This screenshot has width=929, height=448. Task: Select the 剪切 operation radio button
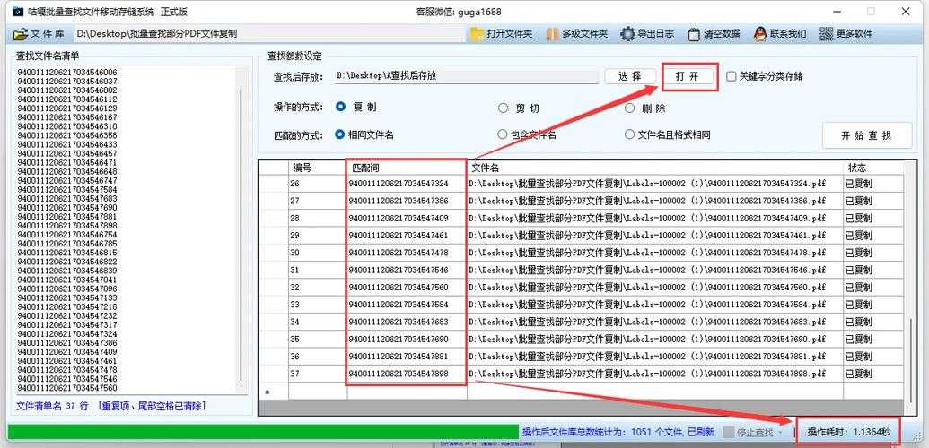[x=503, y=108]
